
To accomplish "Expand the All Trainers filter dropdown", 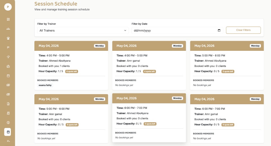I will (83, 30).
